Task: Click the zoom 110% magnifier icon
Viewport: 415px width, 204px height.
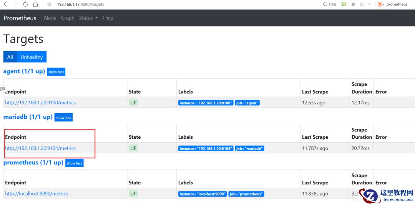Action: coord(325,5)
